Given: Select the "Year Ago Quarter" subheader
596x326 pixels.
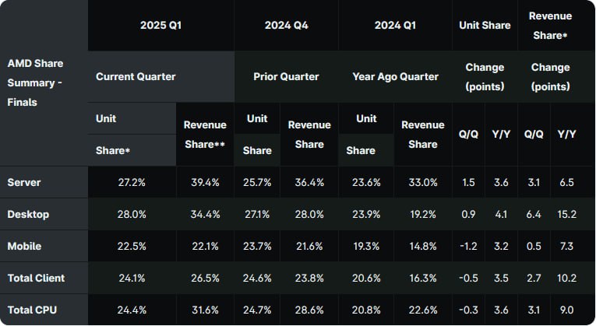Looking at the screenshot, I should pos(396,77).
